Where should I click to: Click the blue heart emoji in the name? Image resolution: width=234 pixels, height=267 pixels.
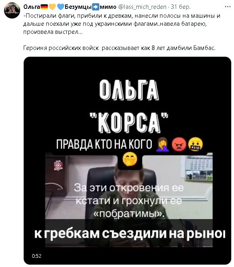click(x=60, y=7)
